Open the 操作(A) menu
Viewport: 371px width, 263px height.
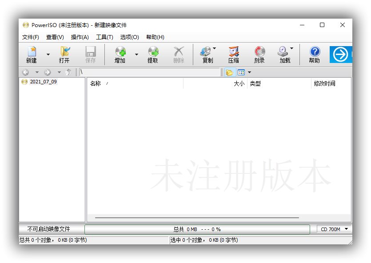coord(80,37)
